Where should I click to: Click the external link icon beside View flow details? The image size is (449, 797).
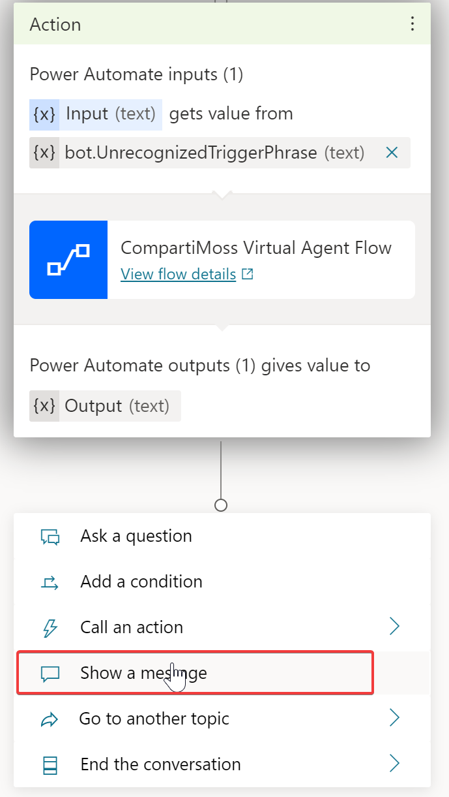[x=248, y=274]
